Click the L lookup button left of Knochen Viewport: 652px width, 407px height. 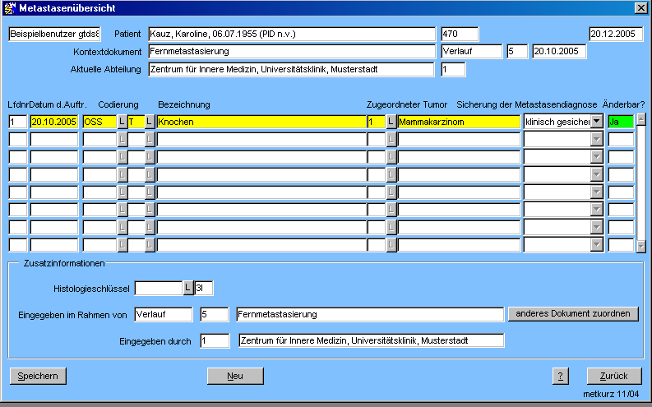pyautogui.click(x=150, y=122)
